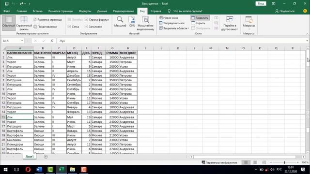Open the Масштаб zoom dialog
Screen dimensions: 310x174
120,22
